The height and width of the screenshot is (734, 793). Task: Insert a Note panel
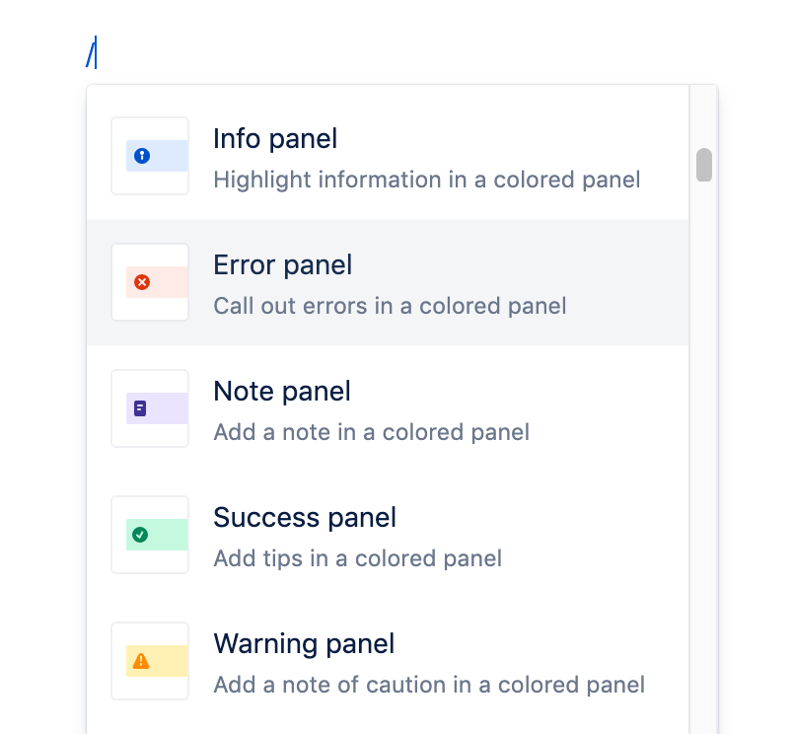pos(395,408)
